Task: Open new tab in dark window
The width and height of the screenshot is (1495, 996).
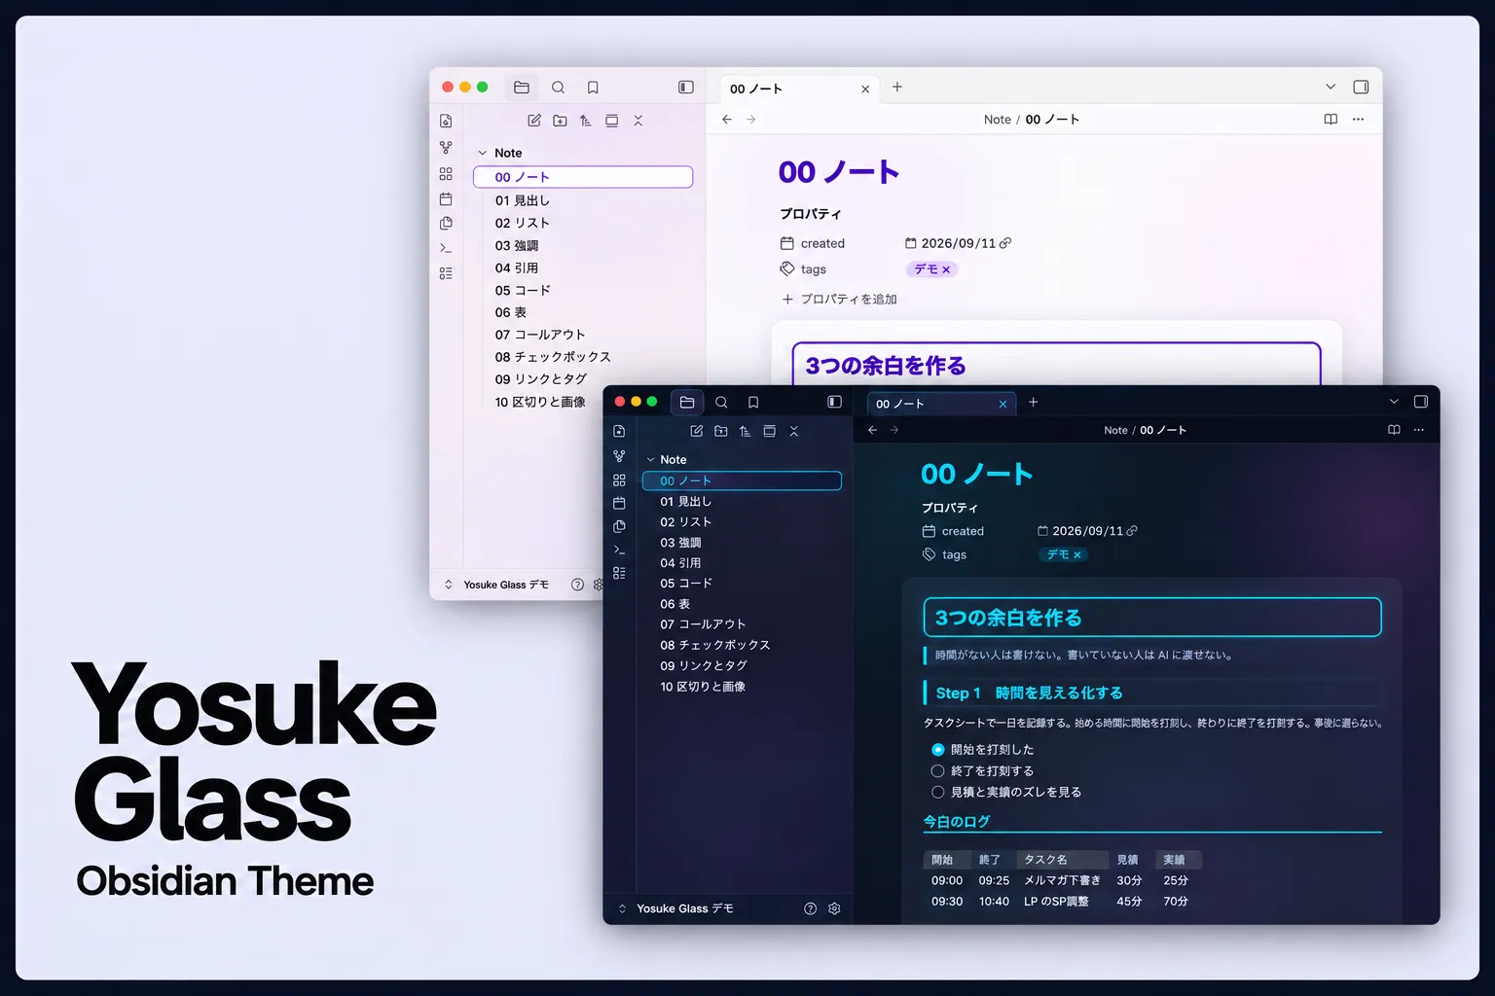Action: [1034, 403]
